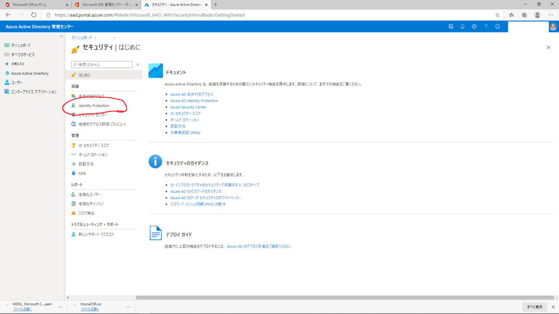Screen dimensions: 559x314
Task: Open リスク検出 report
Action: coord(86,213)
